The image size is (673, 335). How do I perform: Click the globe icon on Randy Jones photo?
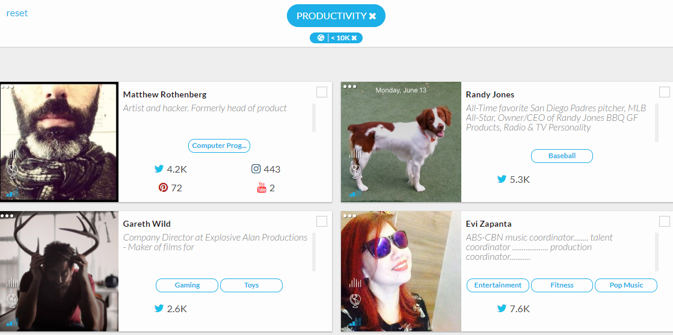click(355, 171)
